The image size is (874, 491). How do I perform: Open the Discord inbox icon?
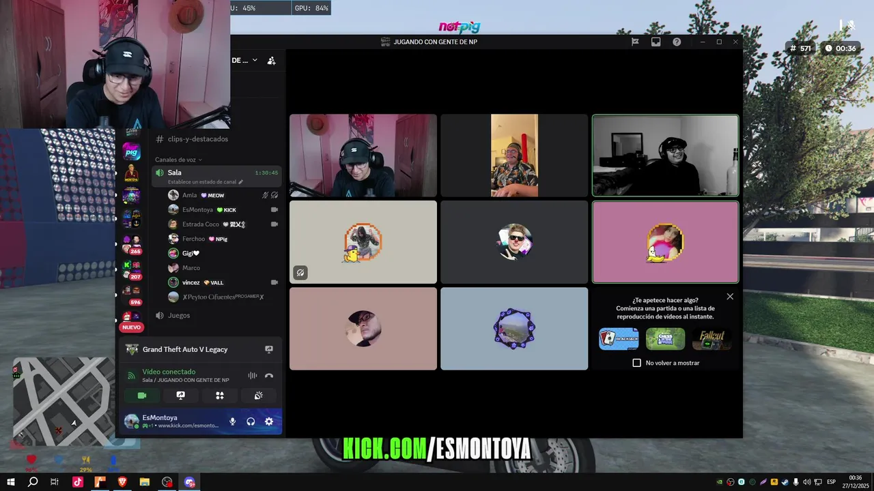coord(655,42)
